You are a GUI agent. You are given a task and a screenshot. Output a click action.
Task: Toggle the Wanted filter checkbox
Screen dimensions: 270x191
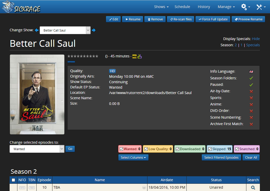[121, 149]
